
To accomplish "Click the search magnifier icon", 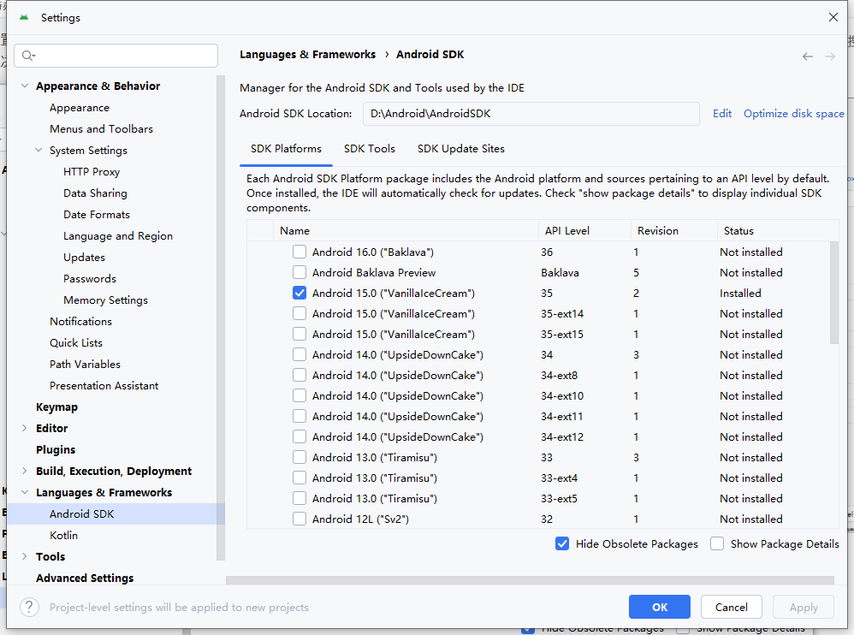I will [x=27, y=56].
